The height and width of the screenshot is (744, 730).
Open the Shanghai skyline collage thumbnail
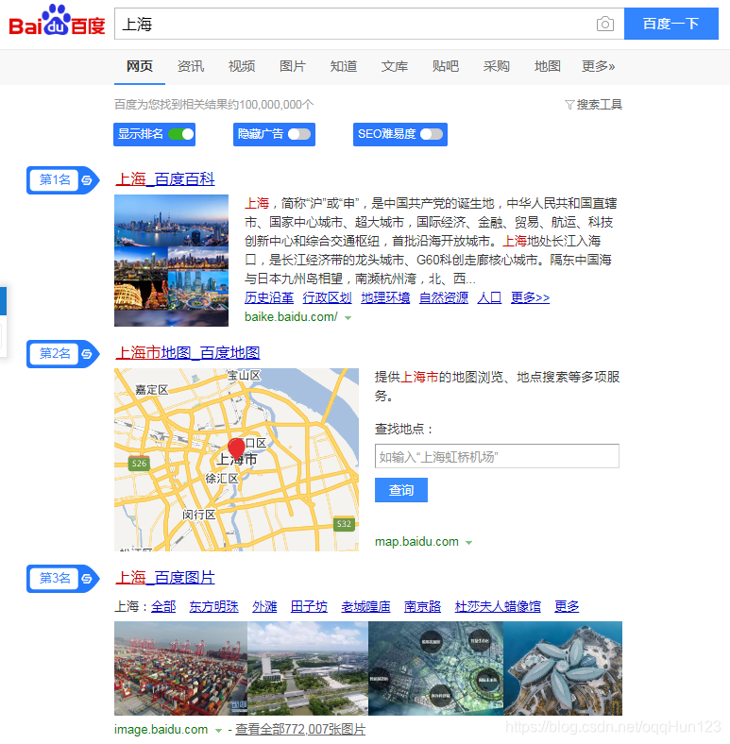pos(171,261)
